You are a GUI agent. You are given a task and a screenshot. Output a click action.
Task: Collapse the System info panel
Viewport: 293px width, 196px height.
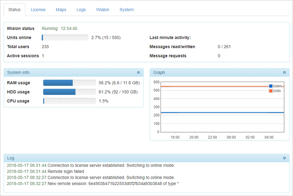click(138, 73)
